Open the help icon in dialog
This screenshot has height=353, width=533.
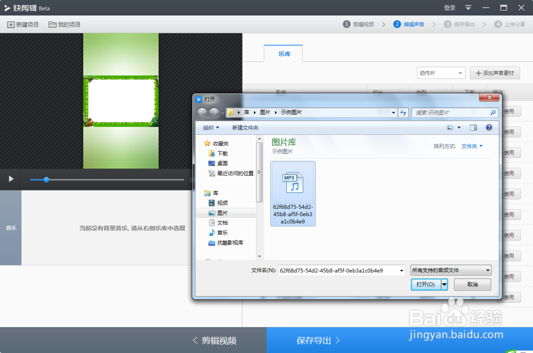pyautogui.click(x=489, y=128)
